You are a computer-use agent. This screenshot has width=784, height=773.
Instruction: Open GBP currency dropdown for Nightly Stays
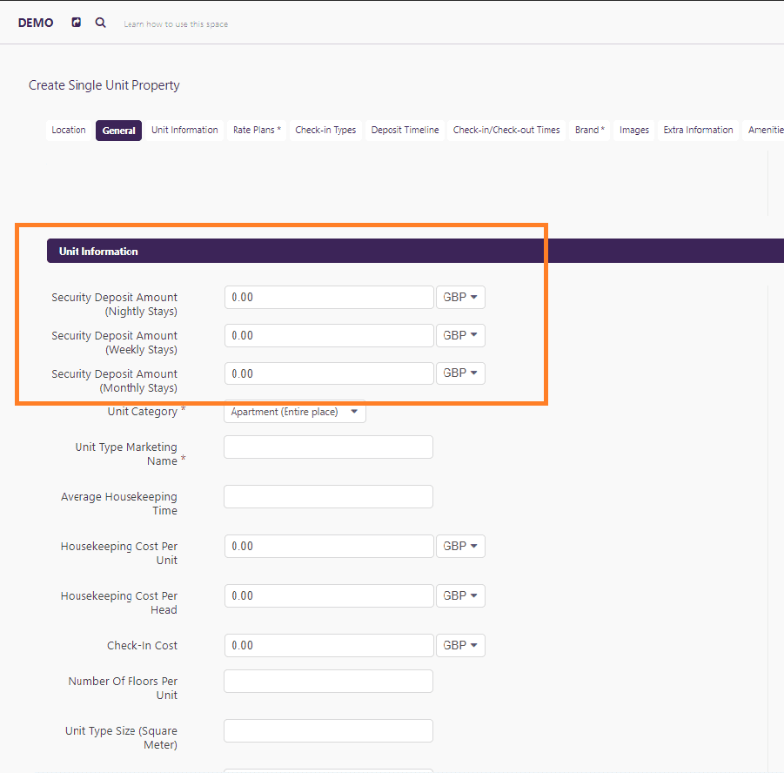pos(460,297)
